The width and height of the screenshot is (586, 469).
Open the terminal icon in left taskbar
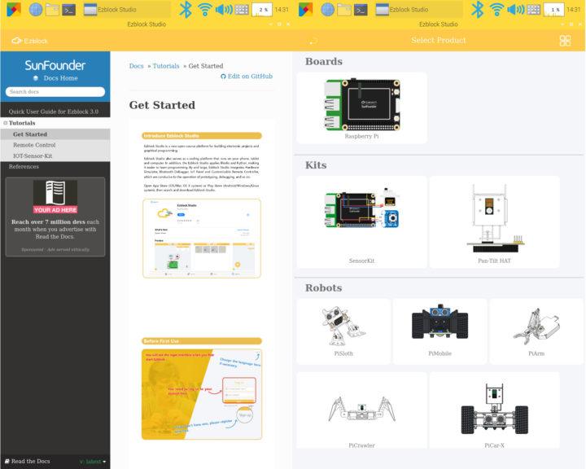(68, 10)
